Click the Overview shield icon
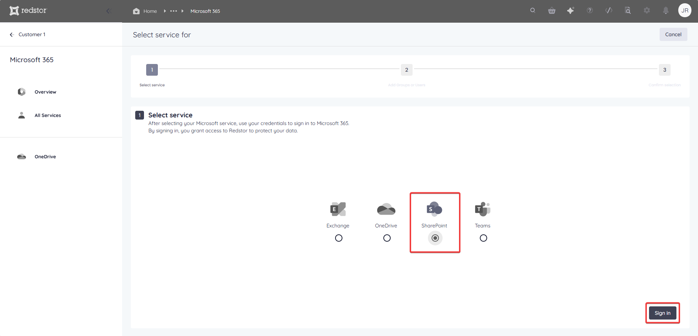The height and width of the screenshot is (336, 698). tap(22, 92)
